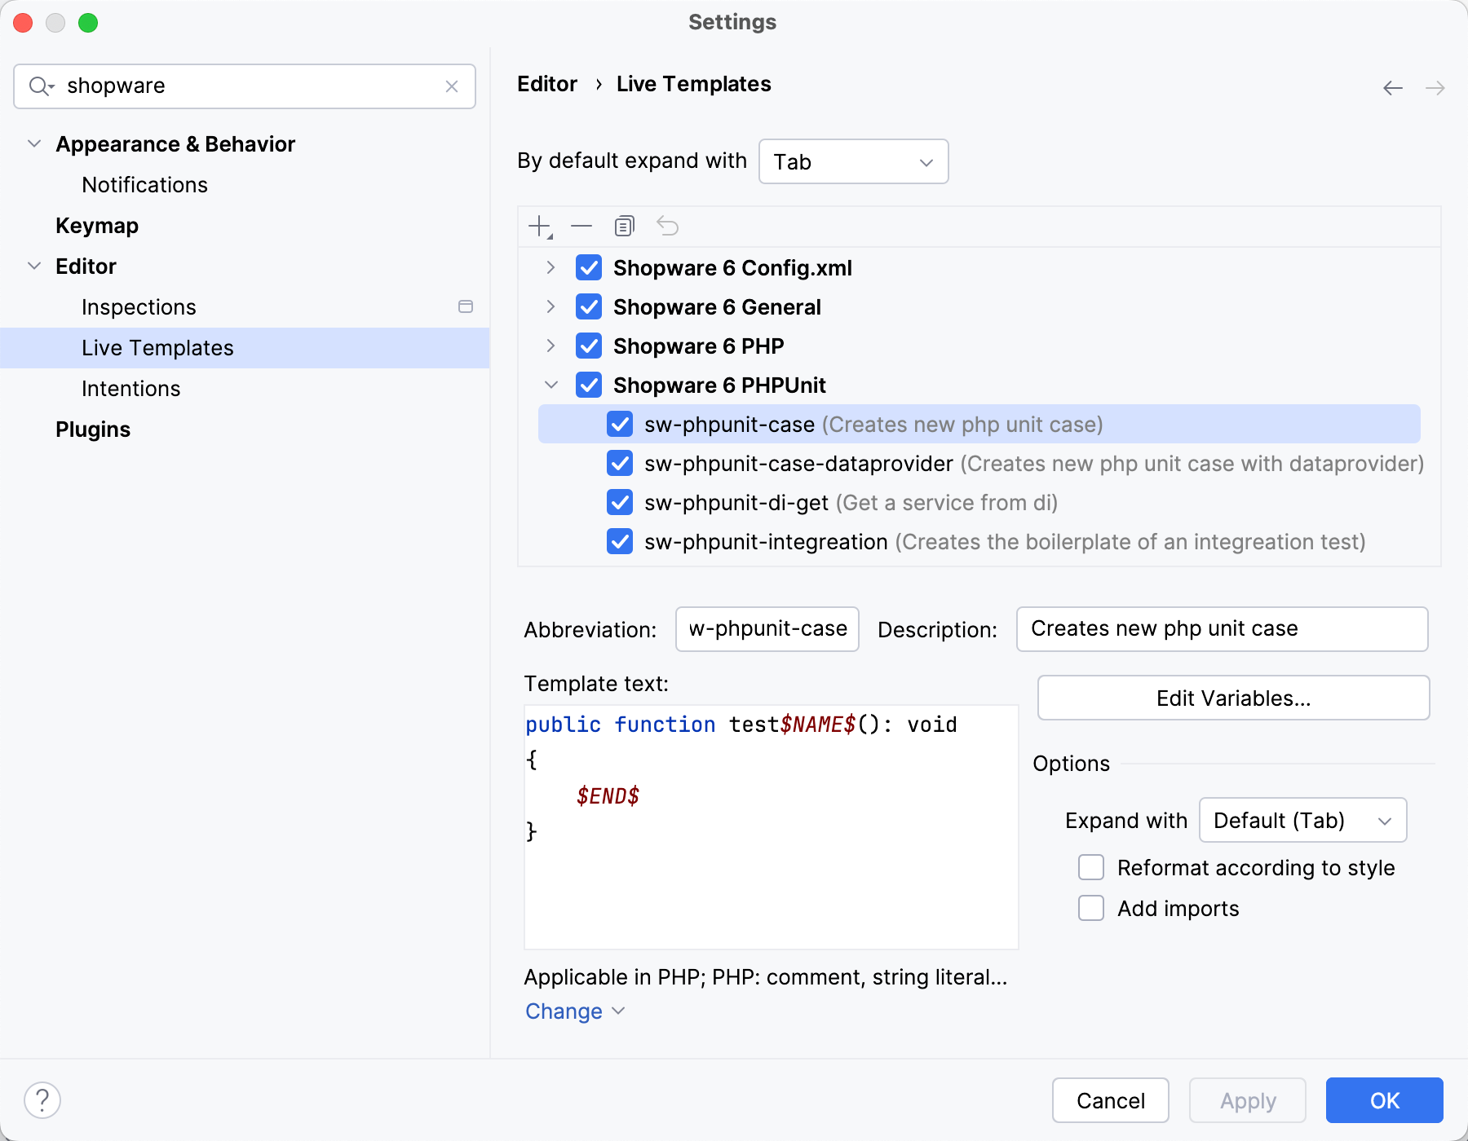Enable Reformat according to style
1468x1141 pixels.
(1091, 867)
